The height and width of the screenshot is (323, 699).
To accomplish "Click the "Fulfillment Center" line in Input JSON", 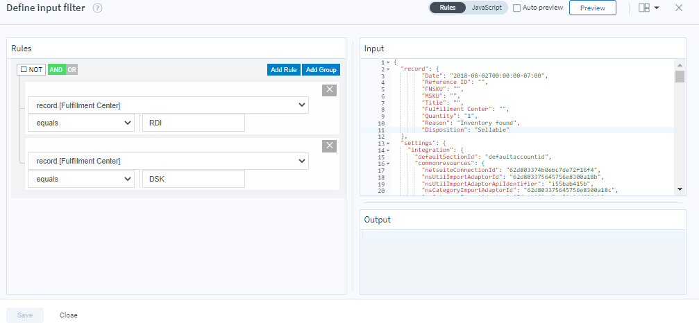I will 465,109.
